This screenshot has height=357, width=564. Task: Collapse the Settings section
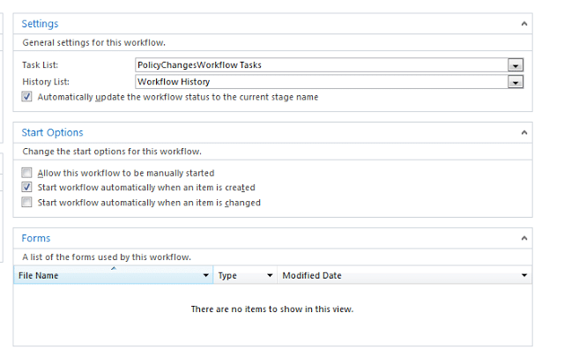tap(524, 24)
